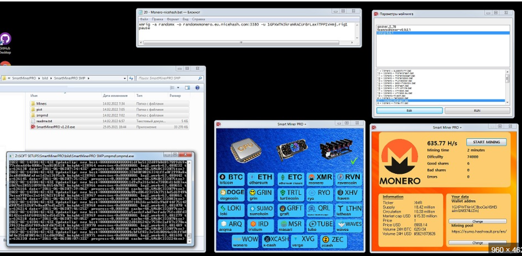Open the Explorer help icon

pos(197,88)
